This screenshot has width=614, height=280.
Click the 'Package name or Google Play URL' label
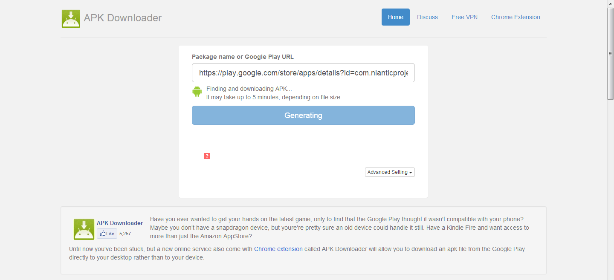243,57
